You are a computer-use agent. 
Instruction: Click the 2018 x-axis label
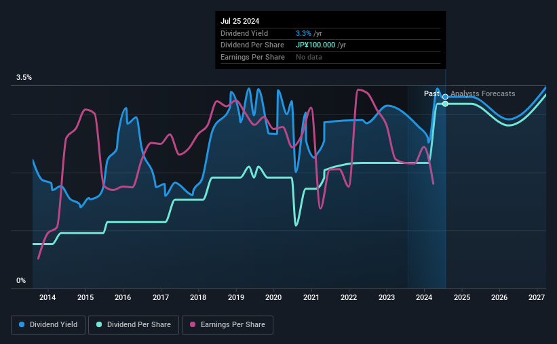coord(198,297)
